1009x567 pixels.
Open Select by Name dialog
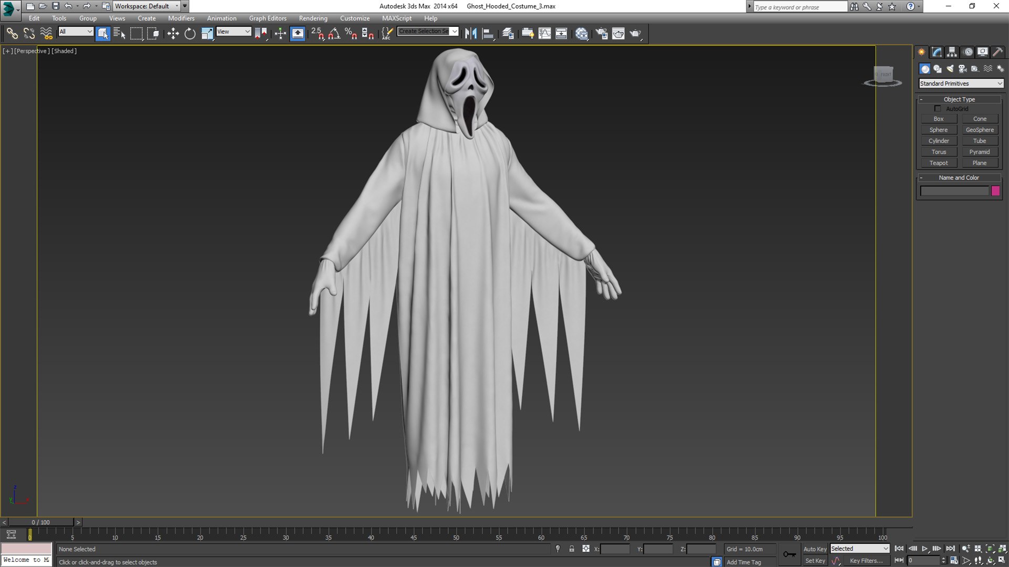coord(120,34)
